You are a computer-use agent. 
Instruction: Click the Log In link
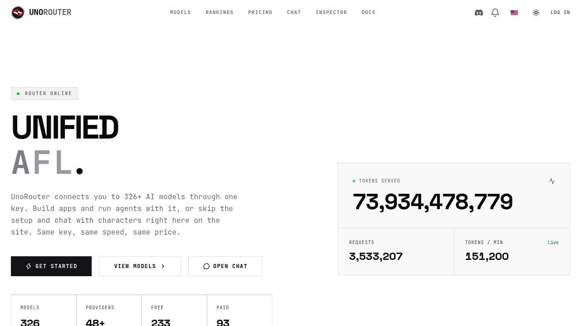(x=560, y=13)
